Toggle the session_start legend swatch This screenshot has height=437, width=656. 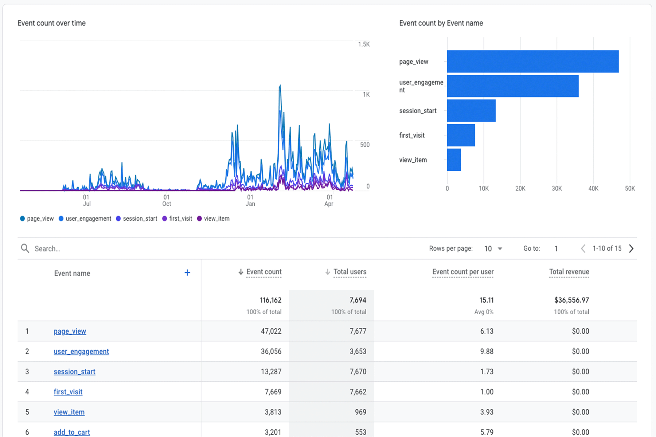click(x=118, y=219)
